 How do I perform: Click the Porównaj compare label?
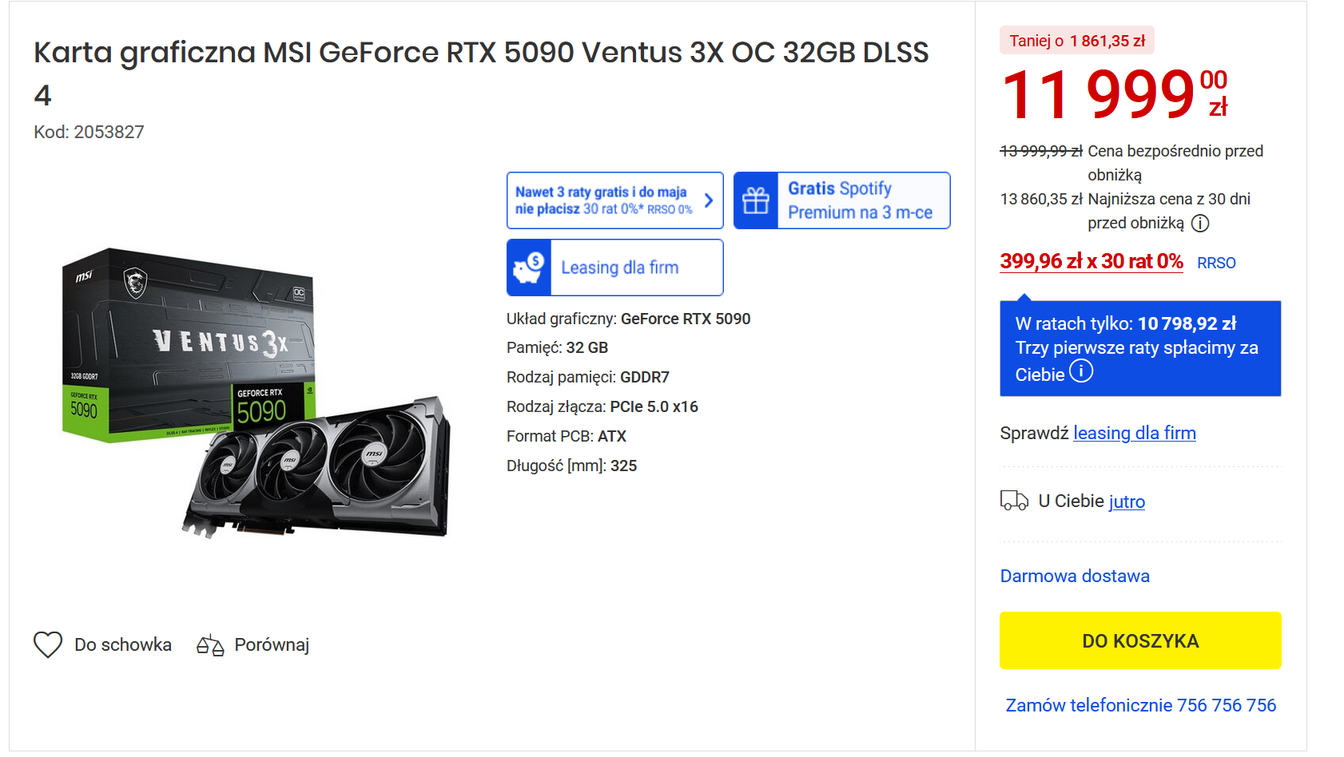pyautogui.click(x=272, y=644)
